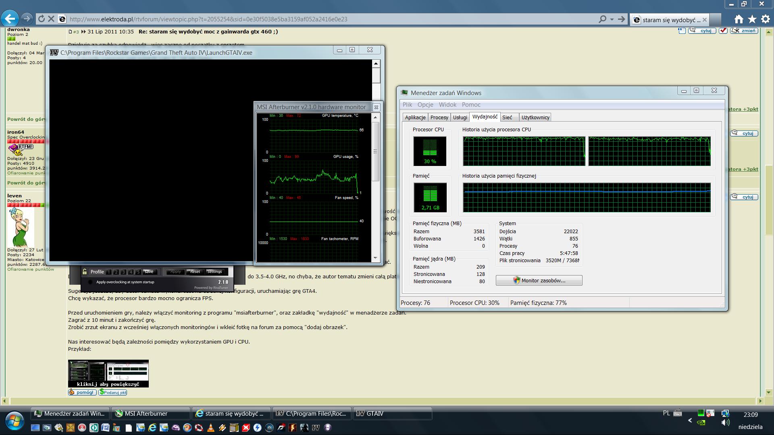Switch to the Procesy tab
774x435 pixels.
[439, 117]
